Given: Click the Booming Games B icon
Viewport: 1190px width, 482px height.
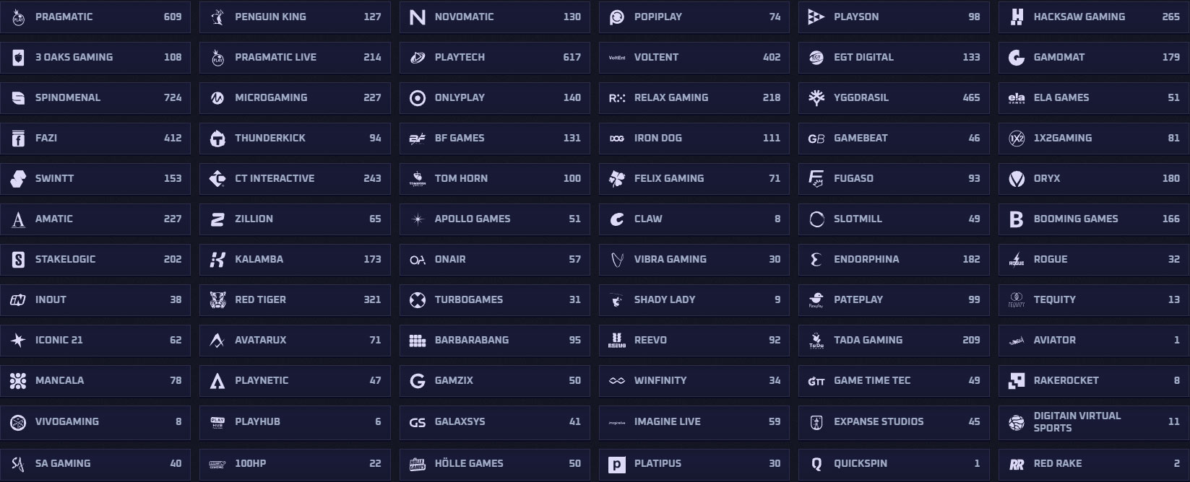Looking at the screenshot, I should pyautogui.click(x=1017, y=219).
